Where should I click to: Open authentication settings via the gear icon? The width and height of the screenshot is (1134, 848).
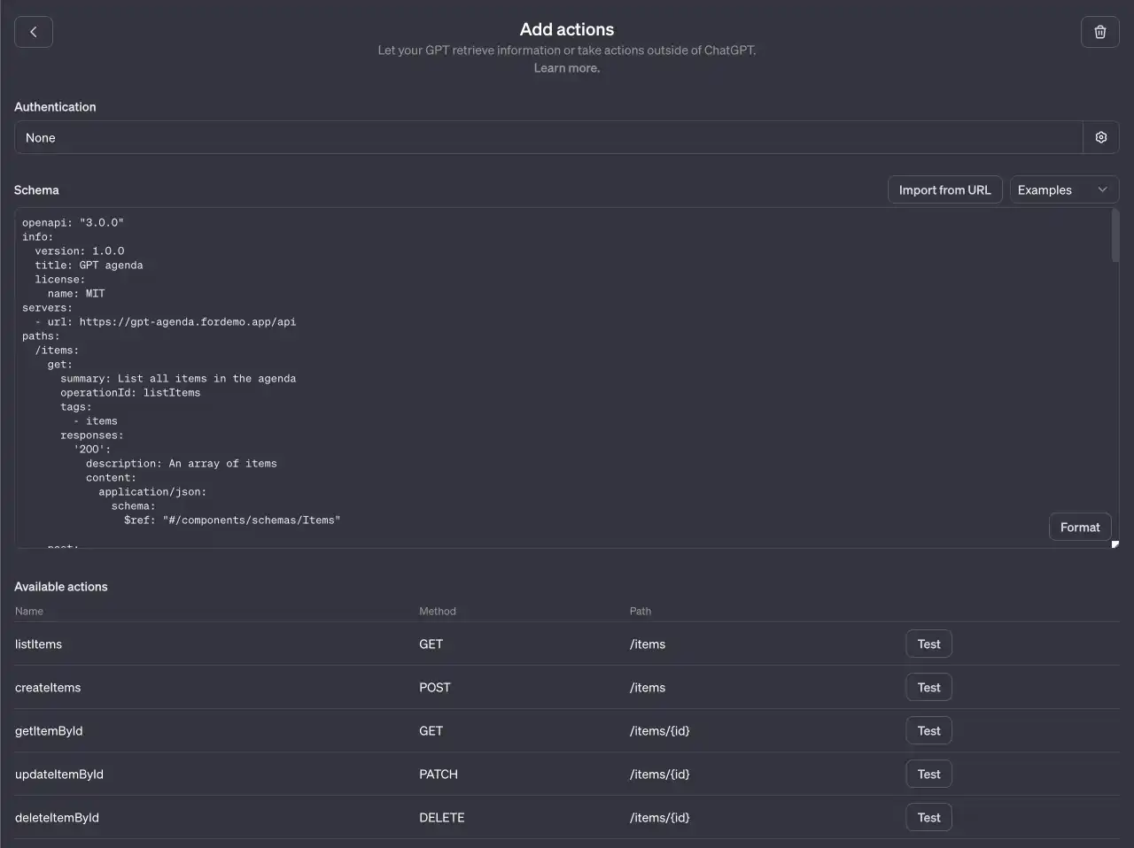pyautogui.click(x=1100, y=137)
